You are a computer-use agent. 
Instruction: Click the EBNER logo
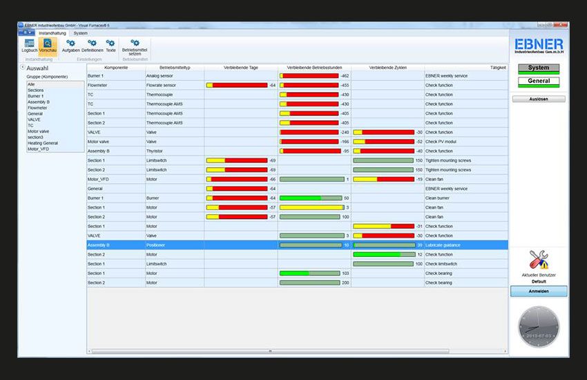pos(539,46)
